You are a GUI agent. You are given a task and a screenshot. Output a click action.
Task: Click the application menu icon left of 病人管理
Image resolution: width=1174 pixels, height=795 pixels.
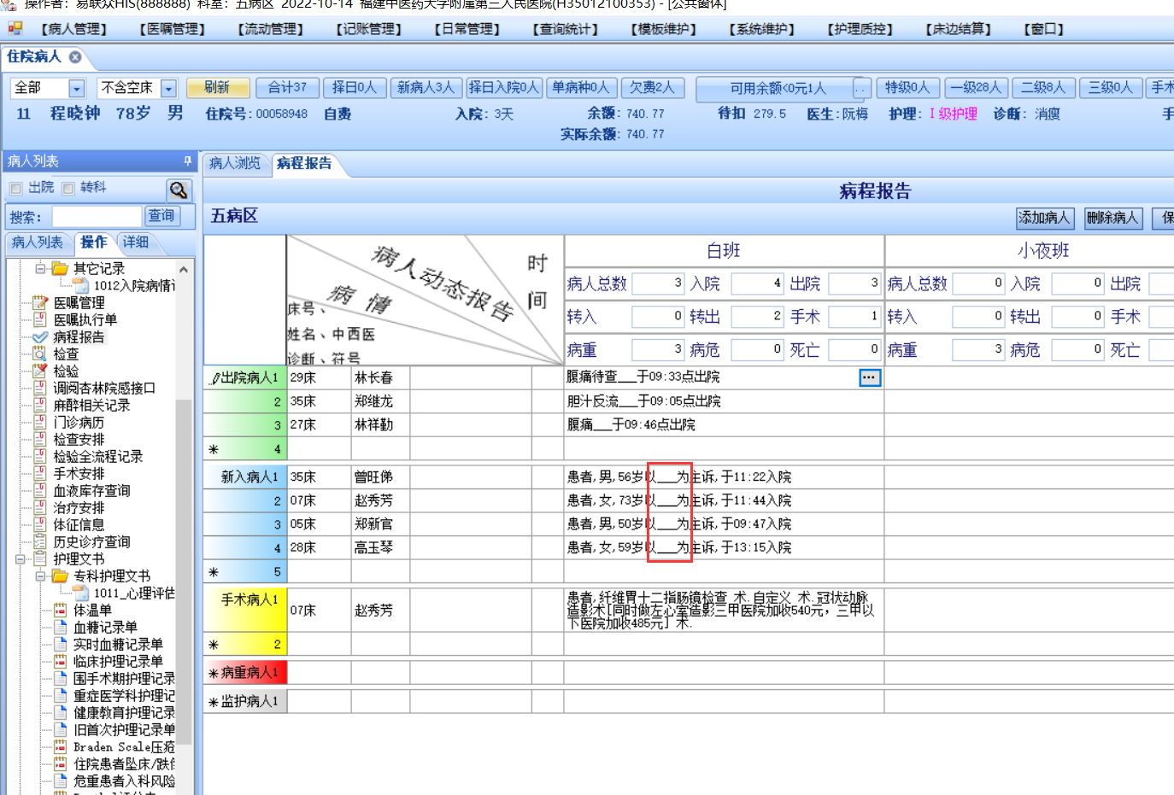15,28
